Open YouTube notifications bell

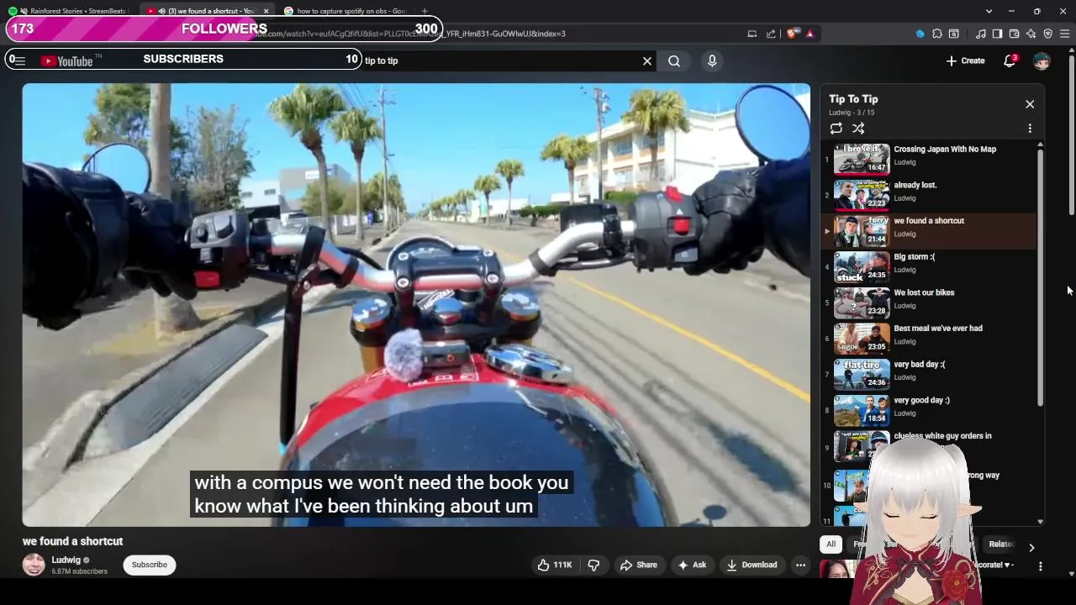(1010, 60)
